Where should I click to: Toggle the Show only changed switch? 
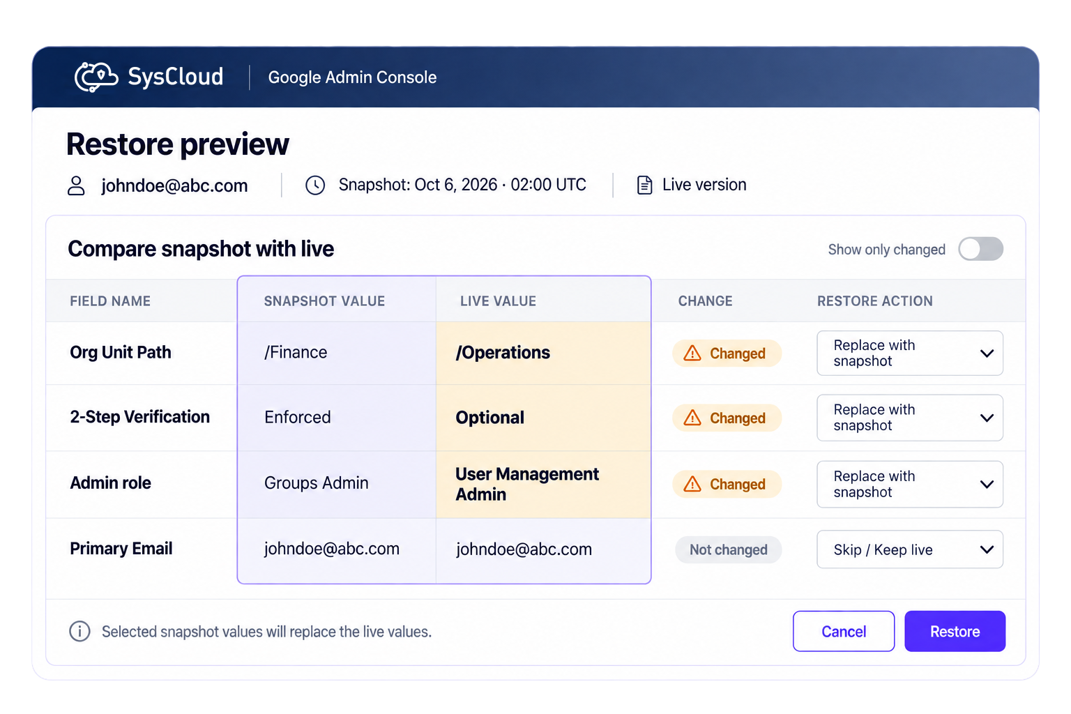click(980, 249)
